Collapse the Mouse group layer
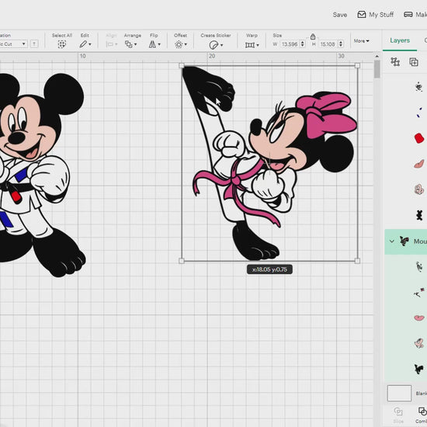Screen dimensions: 427x427 click(391, 241)
